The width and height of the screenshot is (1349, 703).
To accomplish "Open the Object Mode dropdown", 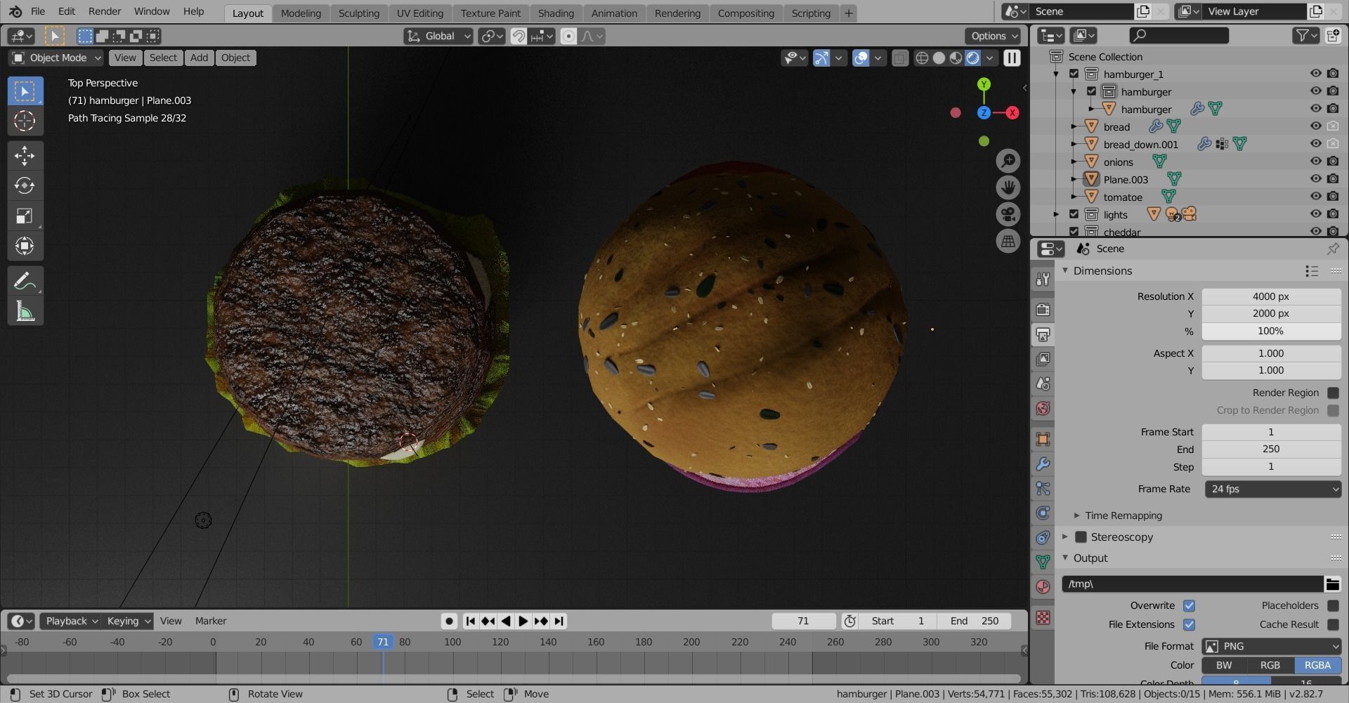I will [56, 58].
